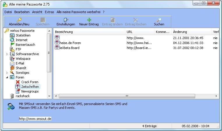Open the E-Mail envelope category
The height and width of the screenshot is (131, 222).
coord(12,63)
